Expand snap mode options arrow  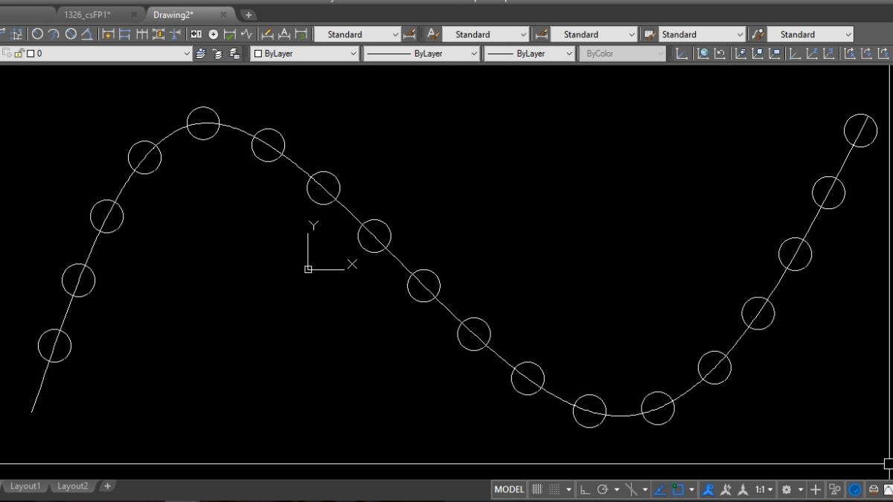(569, 489)
